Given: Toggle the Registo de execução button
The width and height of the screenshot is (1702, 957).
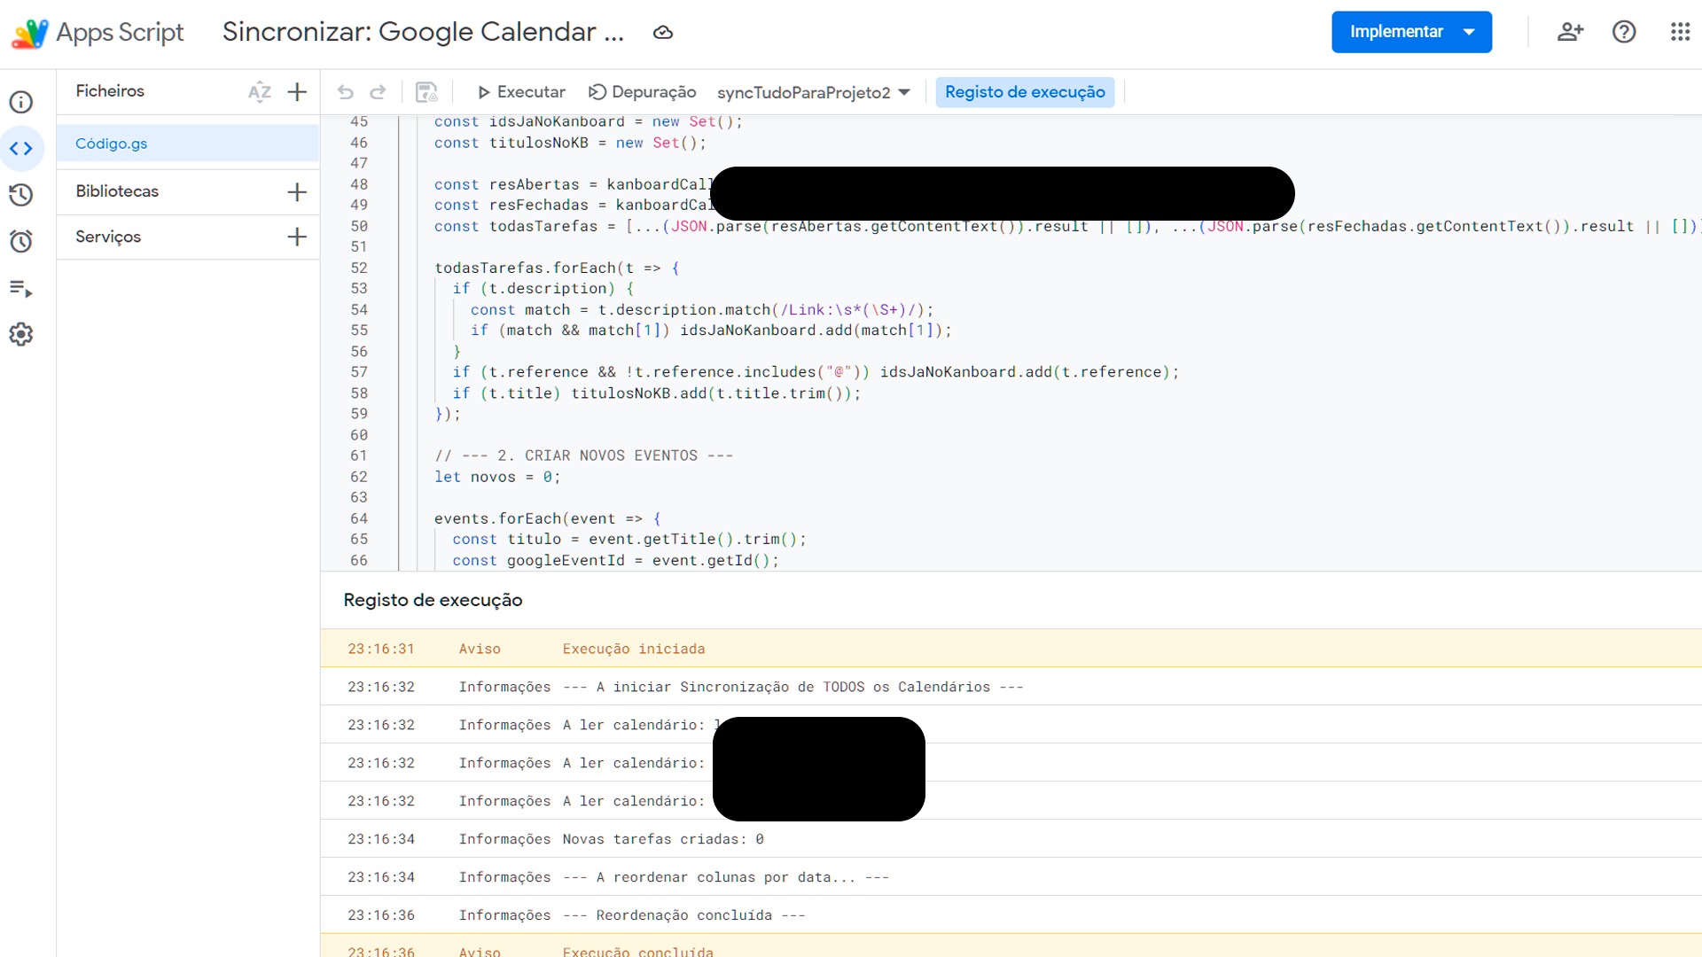Looking at the screenshot, I should [1025, 92].
